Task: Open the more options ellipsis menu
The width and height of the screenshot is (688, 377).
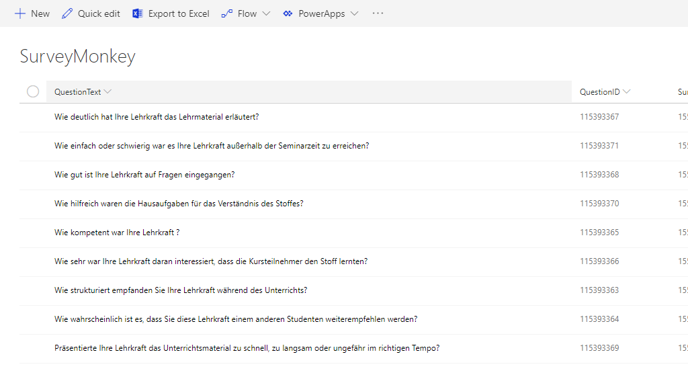Action: pos(378,13)
